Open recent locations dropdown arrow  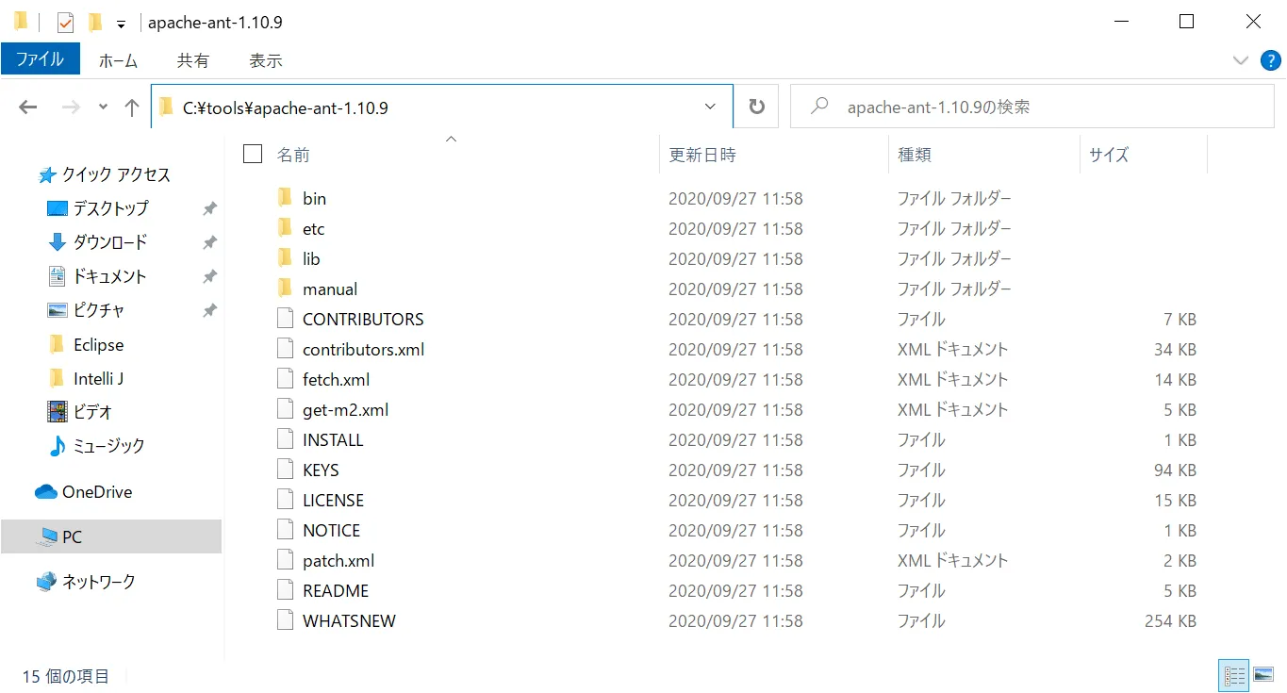[103, 107]
